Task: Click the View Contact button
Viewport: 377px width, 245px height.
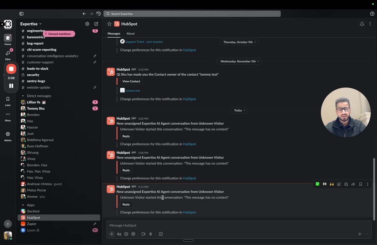Action: coord(131,81)
